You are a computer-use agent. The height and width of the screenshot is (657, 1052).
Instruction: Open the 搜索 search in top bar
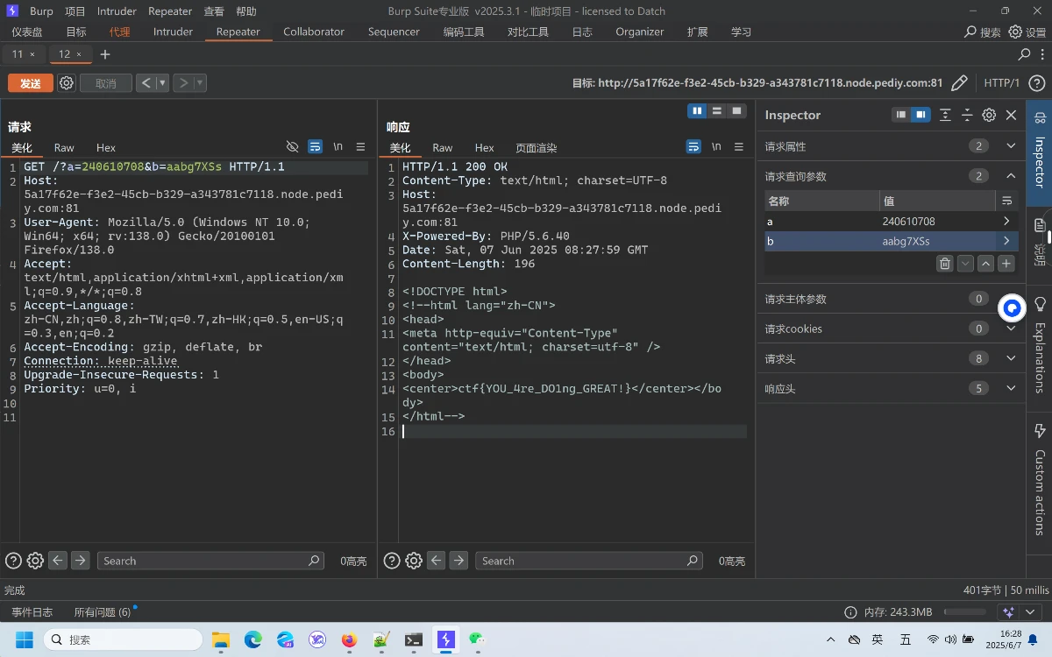click(983, 32)
